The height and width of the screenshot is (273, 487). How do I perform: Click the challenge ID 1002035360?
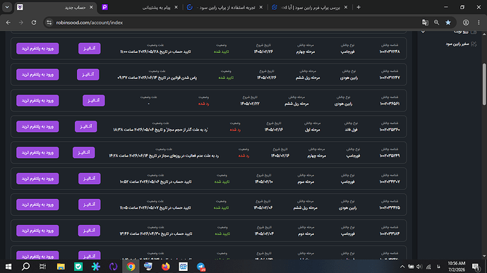click(x=390, y=130)
